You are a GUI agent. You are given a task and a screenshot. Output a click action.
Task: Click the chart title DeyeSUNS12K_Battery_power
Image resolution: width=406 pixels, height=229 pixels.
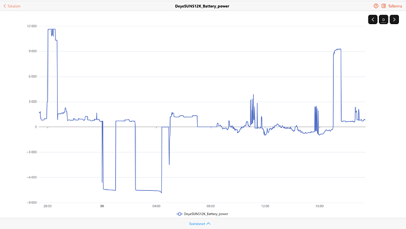point(202,6)
